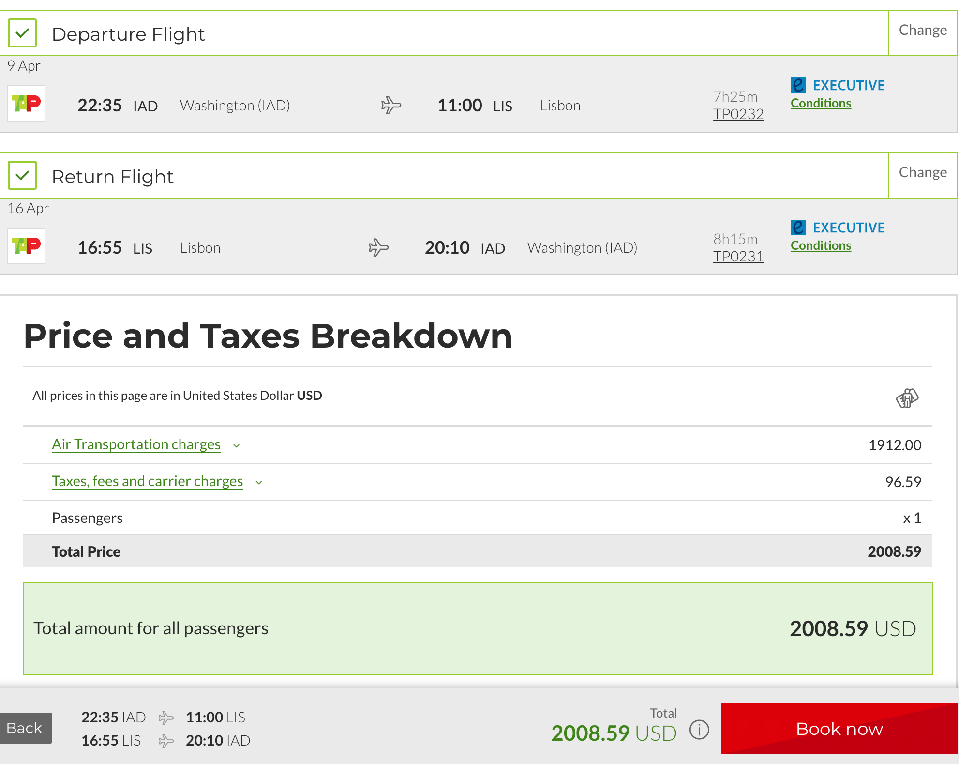Click the chevron beside Air Transportation charges

tap(237, 445)
